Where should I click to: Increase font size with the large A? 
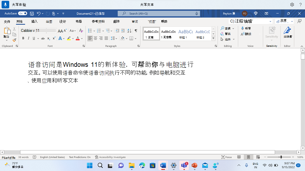60,31
